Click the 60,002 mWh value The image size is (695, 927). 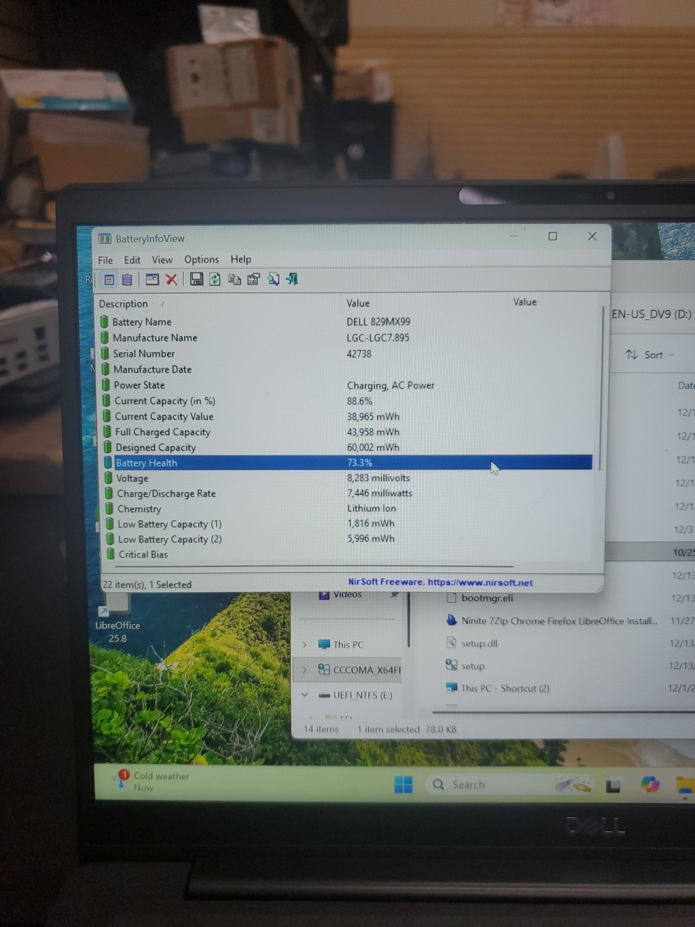(x=373, y=447)
